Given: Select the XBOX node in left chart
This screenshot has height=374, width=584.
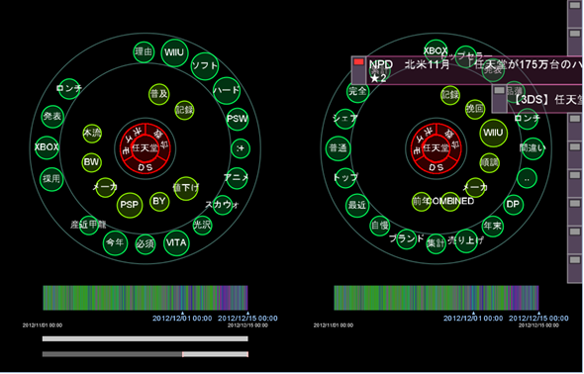Looking at the screenshot, I should pyautogui.click(x=47, y=147).
